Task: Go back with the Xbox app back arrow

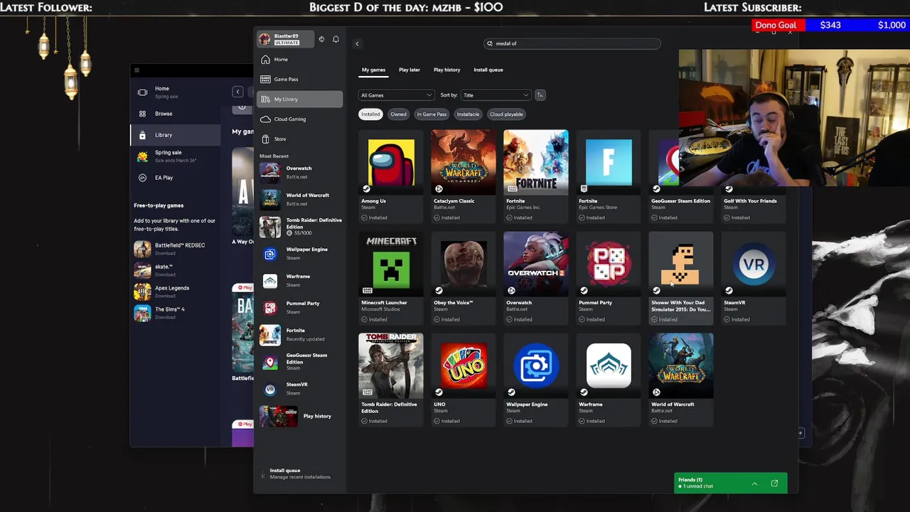Action: (x=357, y=43)
